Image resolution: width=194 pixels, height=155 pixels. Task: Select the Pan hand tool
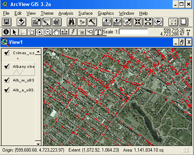(56, 32)
